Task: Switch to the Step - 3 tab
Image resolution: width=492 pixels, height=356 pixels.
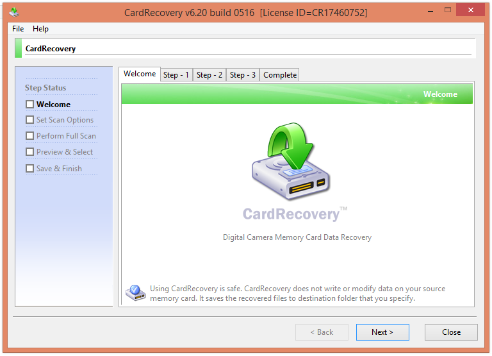Action: 243,75
